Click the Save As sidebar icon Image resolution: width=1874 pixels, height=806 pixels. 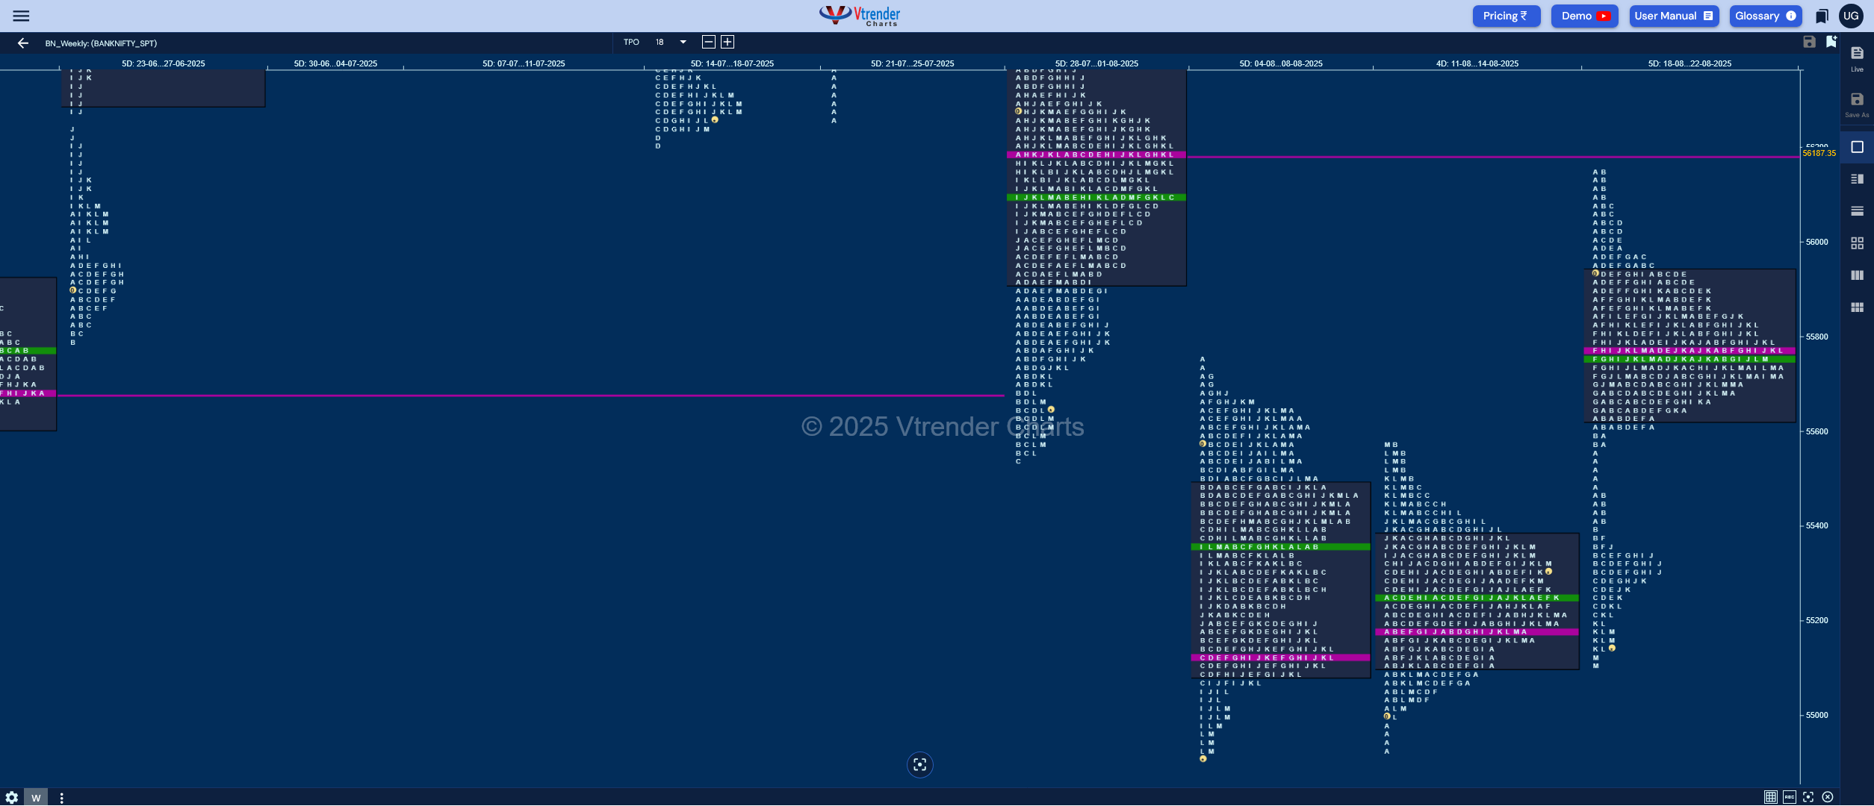(1857, 104)
